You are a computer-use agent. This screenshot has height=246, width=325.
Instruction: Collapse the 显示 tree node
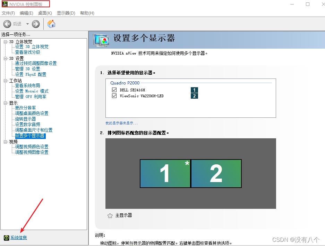click(x=6, y=103)
